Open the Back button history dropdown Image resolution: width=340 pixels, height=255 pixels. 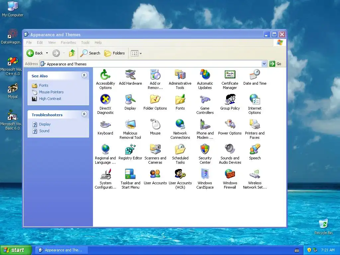tap(47, 53)
